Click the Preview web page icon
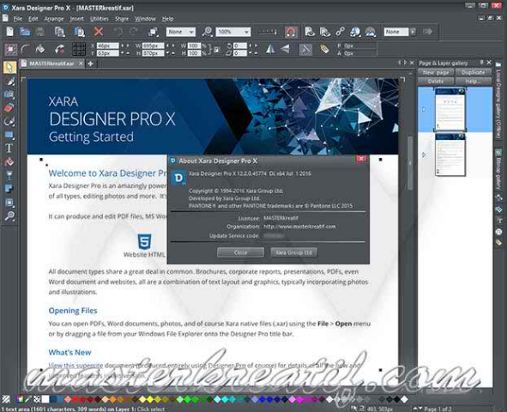The image size is (507, 412). (x=310, y=32)
